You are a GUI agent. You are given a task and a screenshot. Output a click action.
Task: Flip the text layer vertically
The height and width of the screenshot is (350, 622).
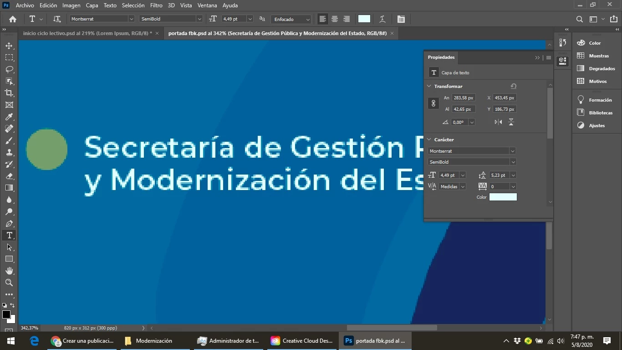point(511,122)
